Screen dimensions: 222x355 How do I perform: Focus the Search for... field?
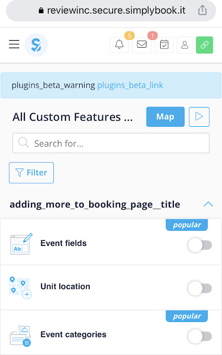[x=111, y=143]
